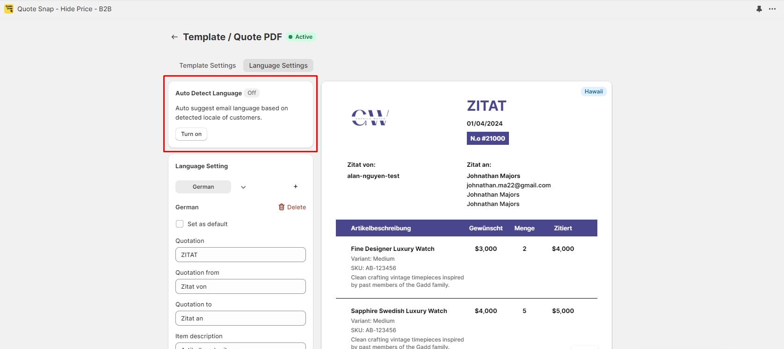Click the Quotation to field with Zitat an
The height and width of the screenshot is (349, 784).
coord(240,318)
